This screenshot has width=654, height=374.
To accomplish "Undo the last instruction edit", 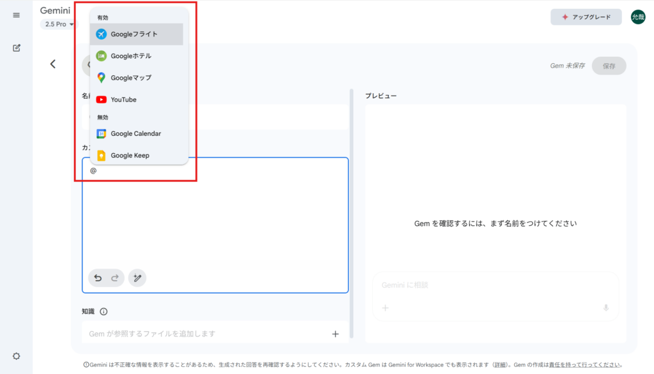I will [98, 278].
